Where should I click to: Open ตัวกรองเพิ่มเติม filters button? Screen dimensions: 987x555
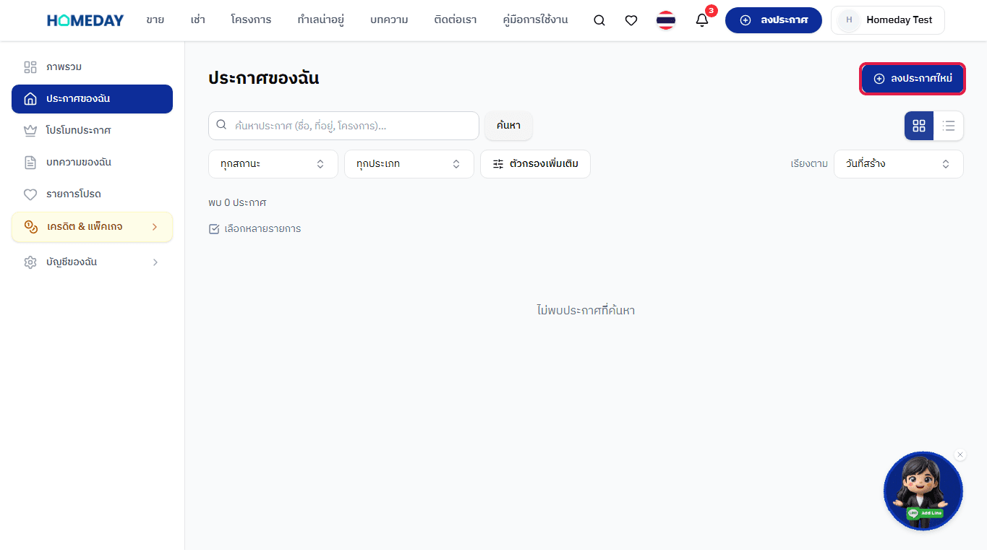535,164
